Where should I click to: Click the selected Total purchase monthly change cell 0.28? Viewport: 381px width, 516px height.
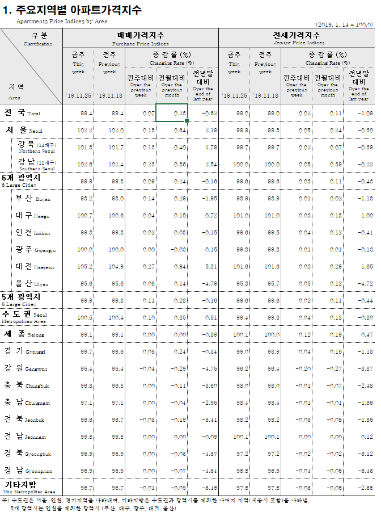click(172, 112)
